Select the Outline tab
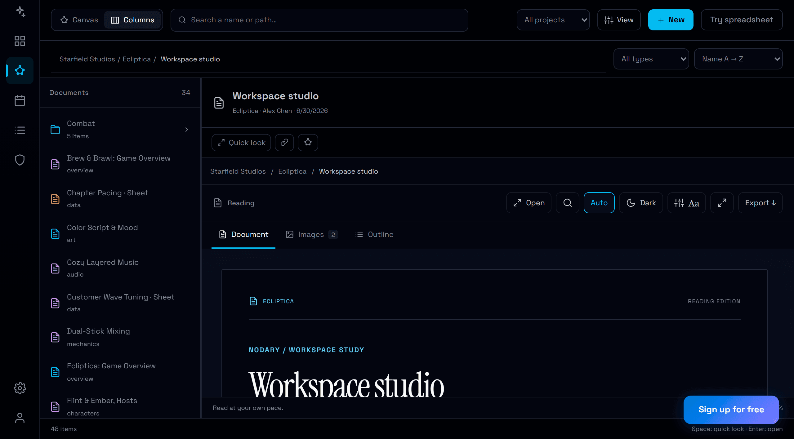 pos(374,234)
